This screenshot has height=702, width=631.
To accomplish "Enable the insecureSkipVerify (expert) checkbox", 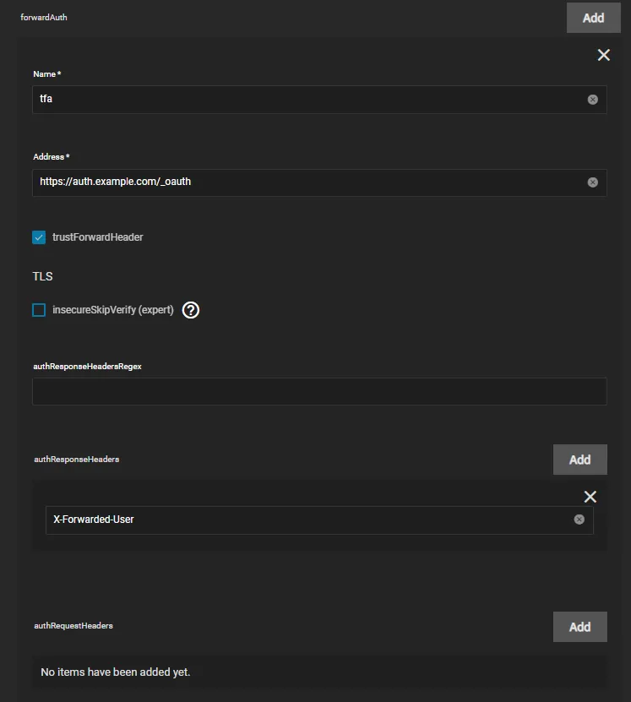I will 39,310.
